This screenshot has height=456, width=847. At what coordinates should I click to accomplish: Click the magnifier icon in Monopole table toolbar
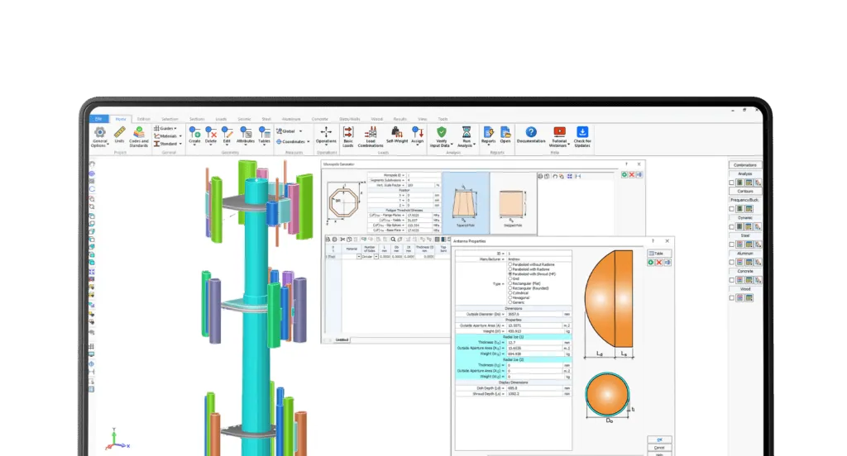tap(393, 240)
